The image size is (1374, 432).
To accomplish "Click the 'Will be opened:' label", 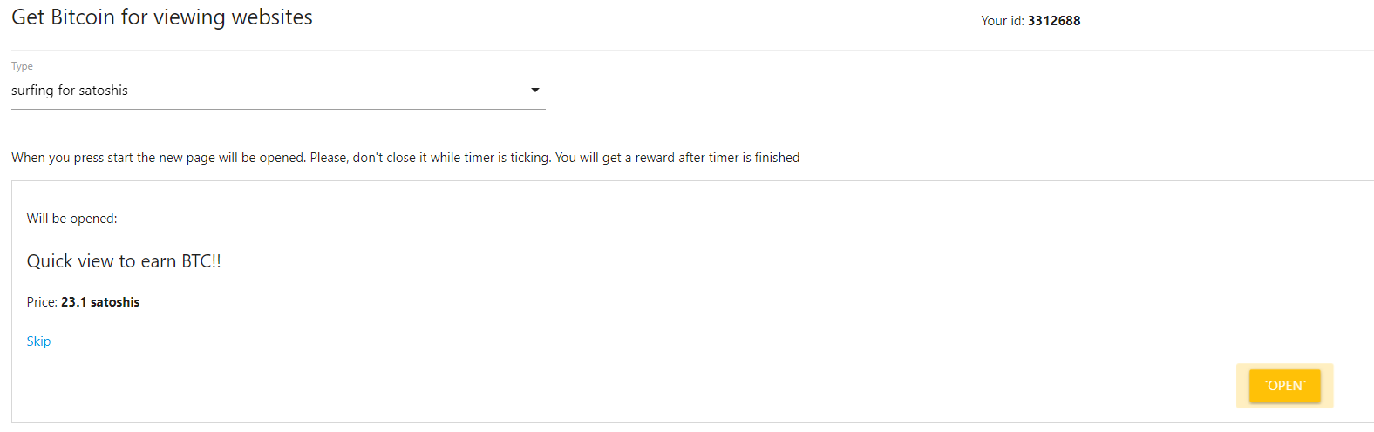I will [x=71, y=219].
